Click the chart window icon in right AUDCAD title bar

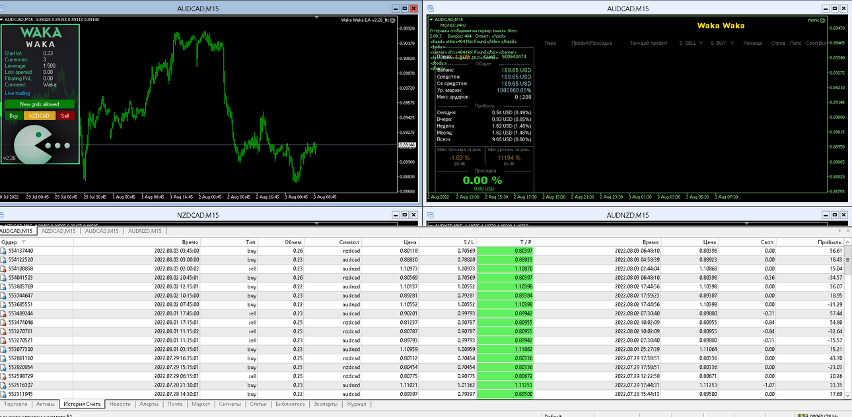[431, 9]
